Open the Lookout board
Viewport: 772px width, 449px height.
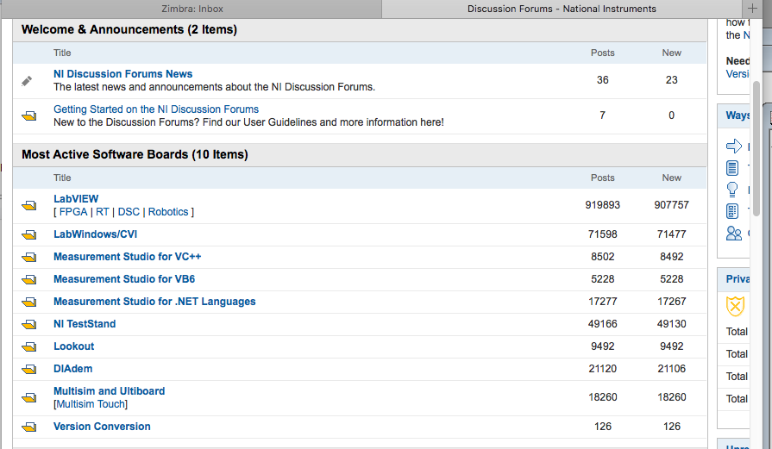click(x=74, y=346)
